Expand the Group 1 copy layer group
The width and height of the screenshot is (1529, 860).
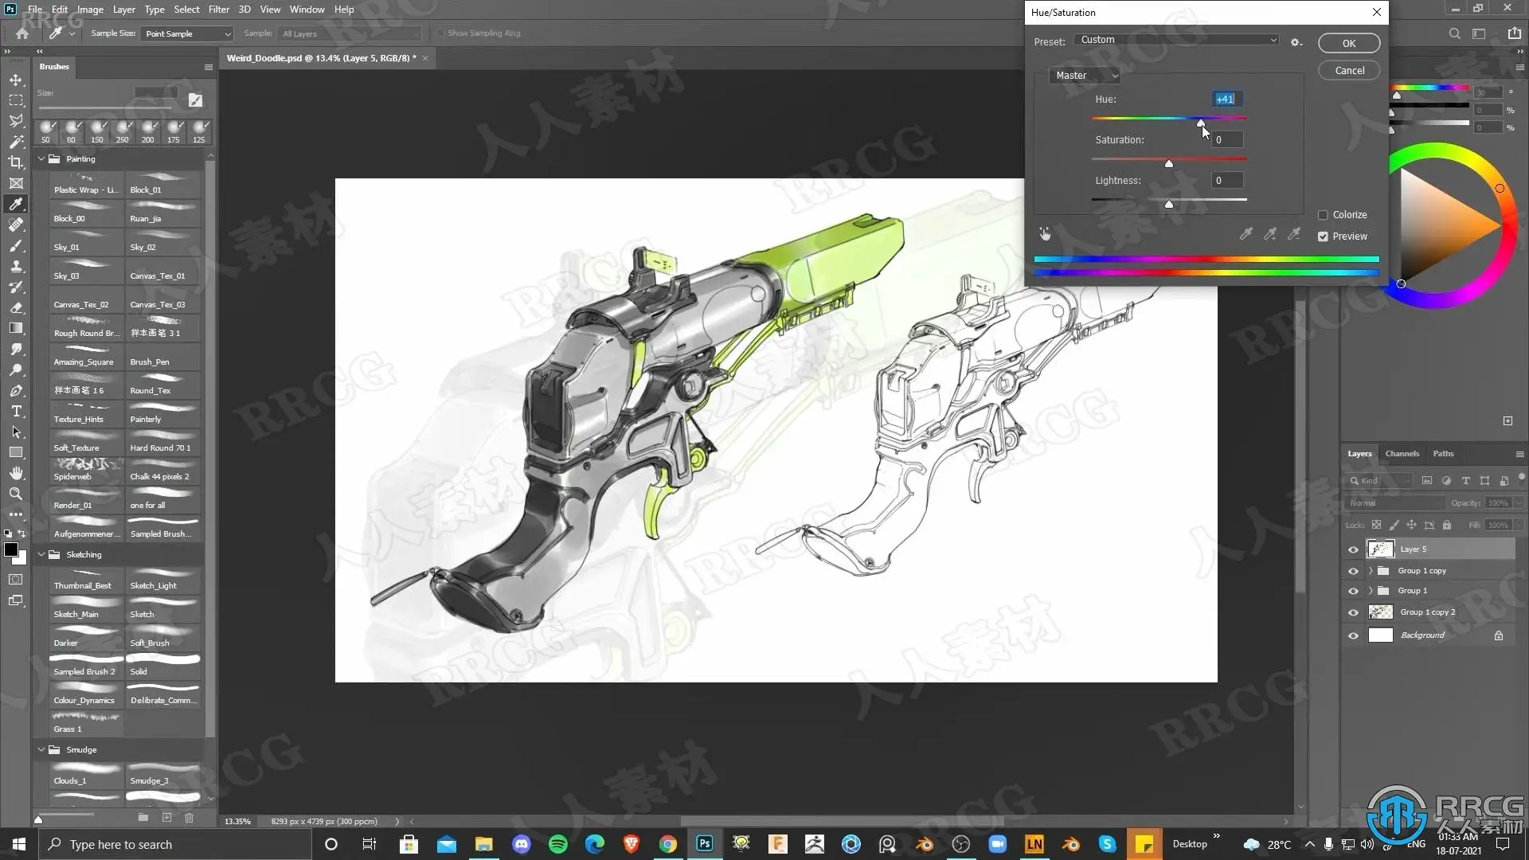pos(1371,571)
